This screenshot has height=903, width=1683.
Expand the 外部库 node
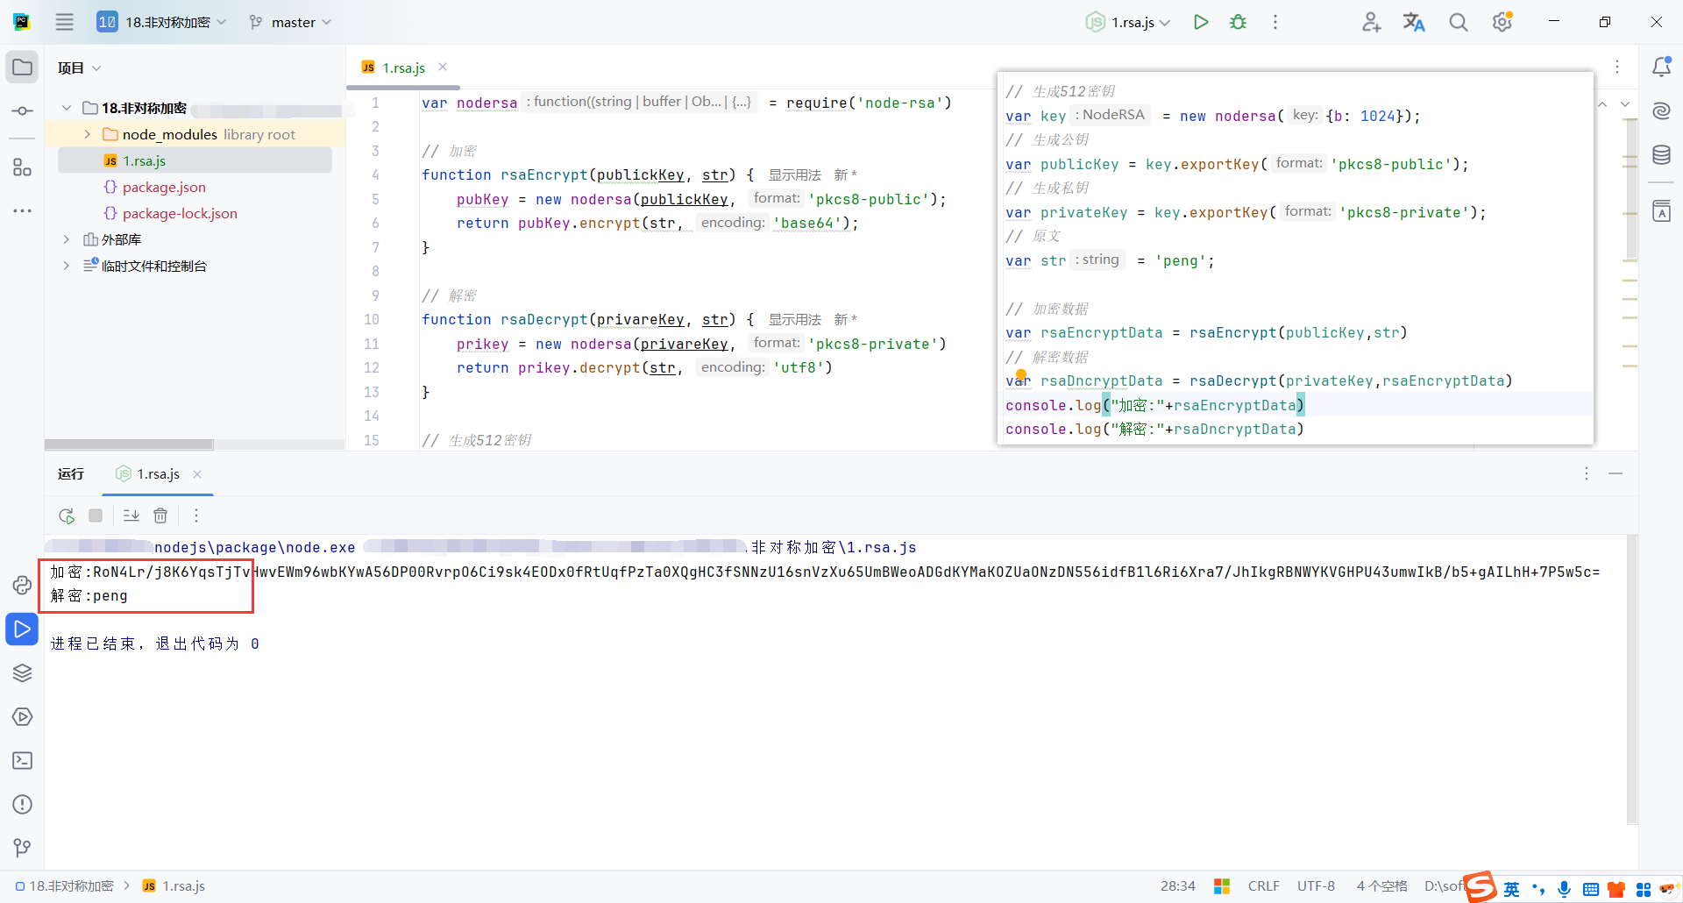coord(67,239)
